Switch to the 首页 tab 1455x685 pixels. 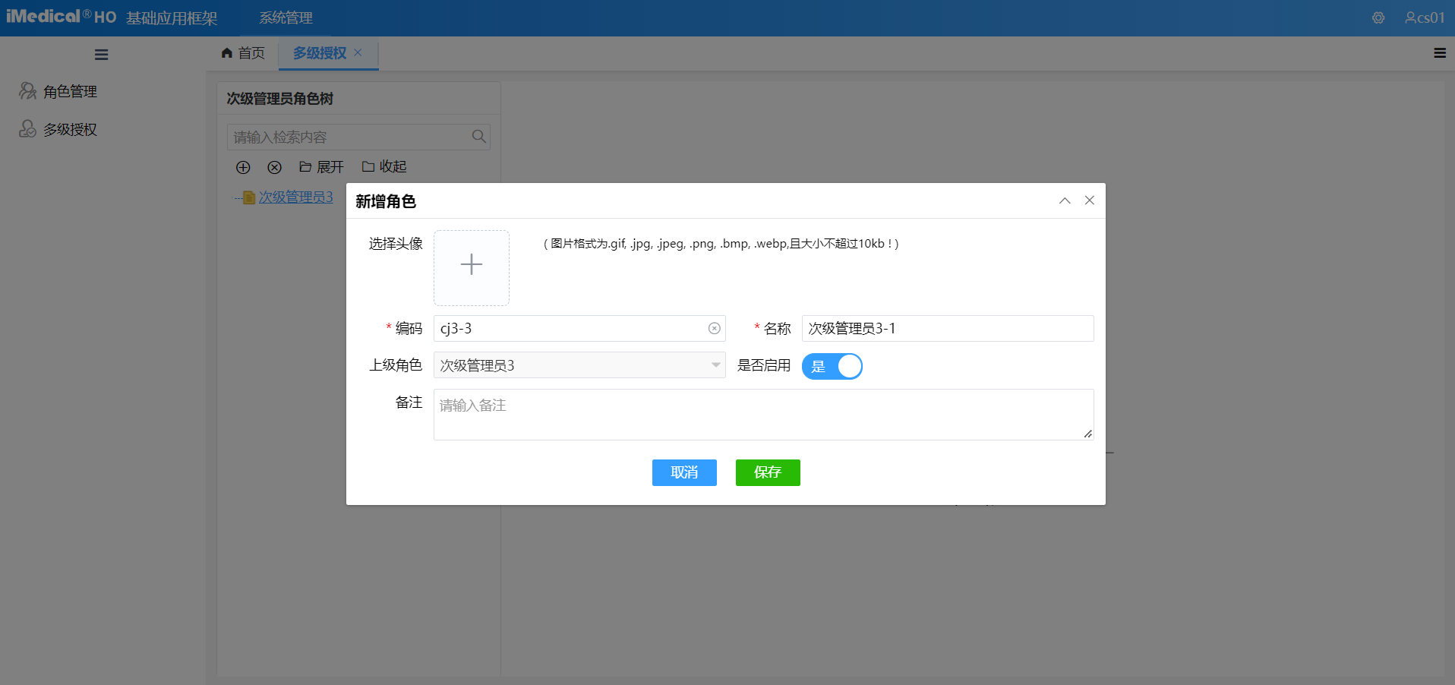tap(242, 53)
